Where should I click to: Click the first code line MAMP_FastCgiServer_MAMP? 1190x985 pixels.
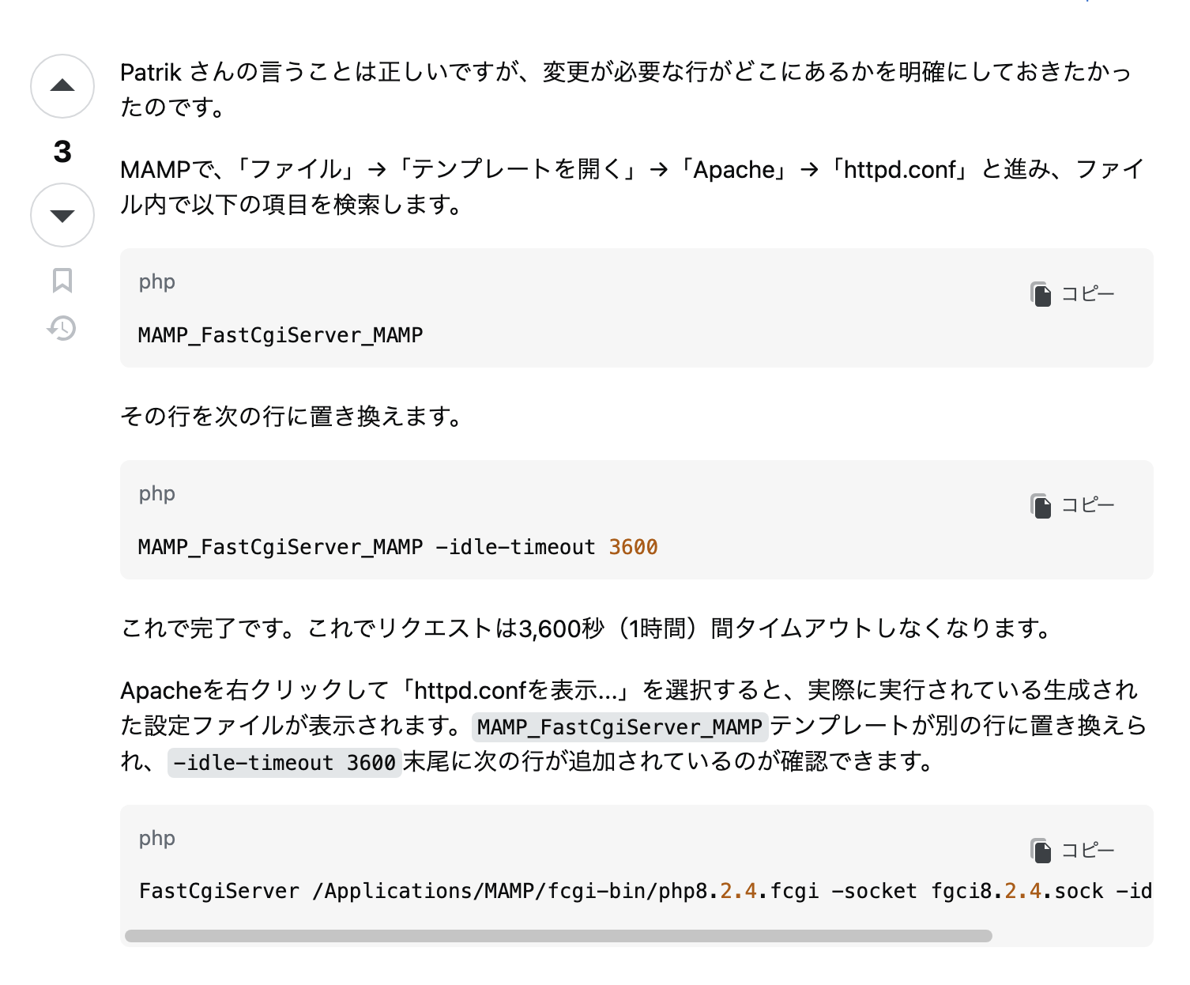tap(281, 335)
